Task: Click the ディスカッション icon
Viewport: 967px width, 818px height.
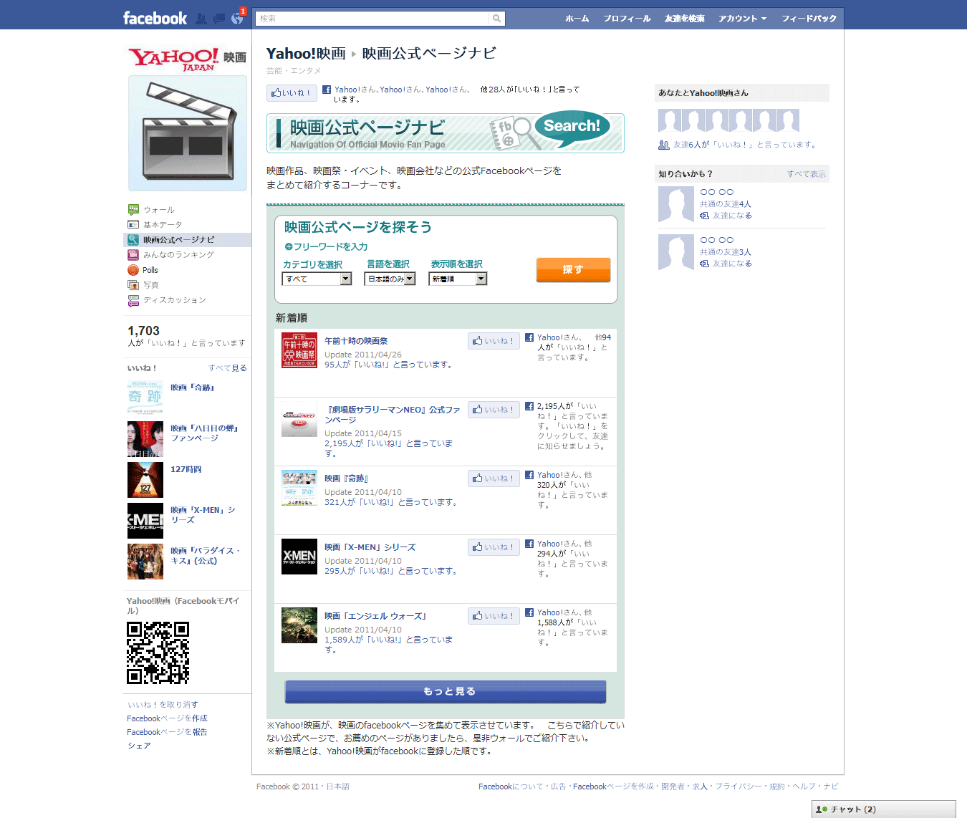Action: point(133,300)
